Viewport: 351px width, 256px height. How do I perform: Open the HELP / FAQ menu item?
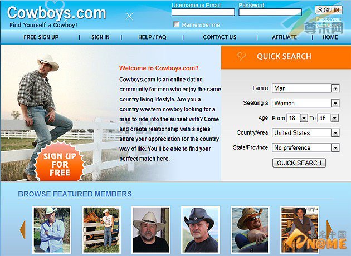click(152, 37)
